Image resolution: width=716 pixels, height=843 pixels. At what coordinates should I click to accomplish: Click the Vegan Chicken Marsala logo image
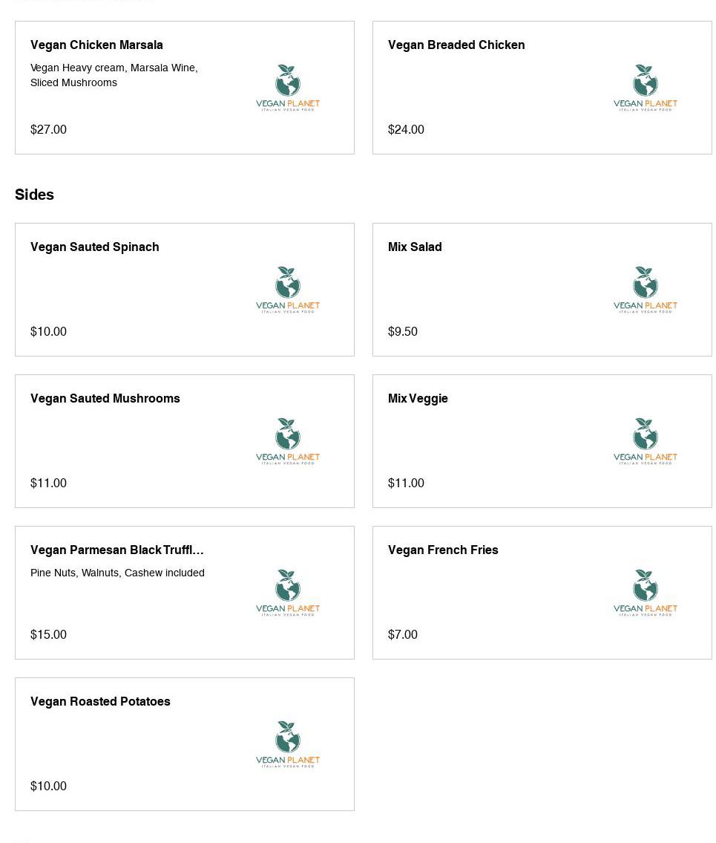(x=288, y=88)
